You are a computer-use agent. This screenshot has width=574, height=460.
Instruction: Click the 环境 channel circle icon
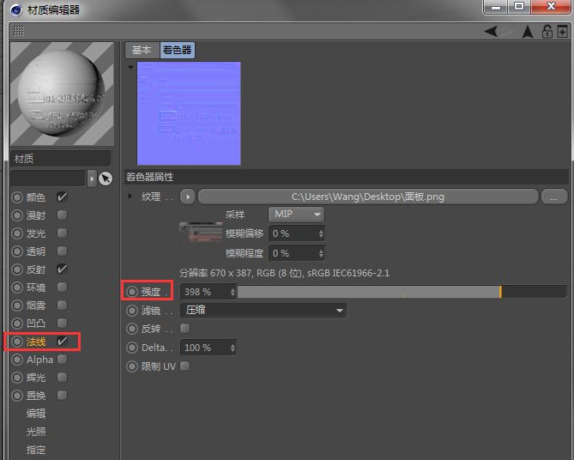pyautogui.click(x=17, y=287)
